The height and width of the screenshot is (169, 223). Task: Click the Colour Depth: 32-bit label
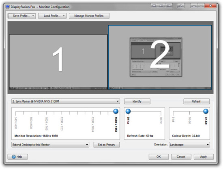(x=186, y=136)
